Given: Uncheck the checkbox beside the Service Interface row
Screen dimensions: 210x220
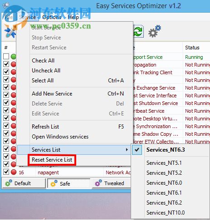Looking at the screenshot, I should point(6,95).
